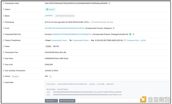Click help icon beside Timestamp label
172x104 pixels.
[x=3, y=22]
